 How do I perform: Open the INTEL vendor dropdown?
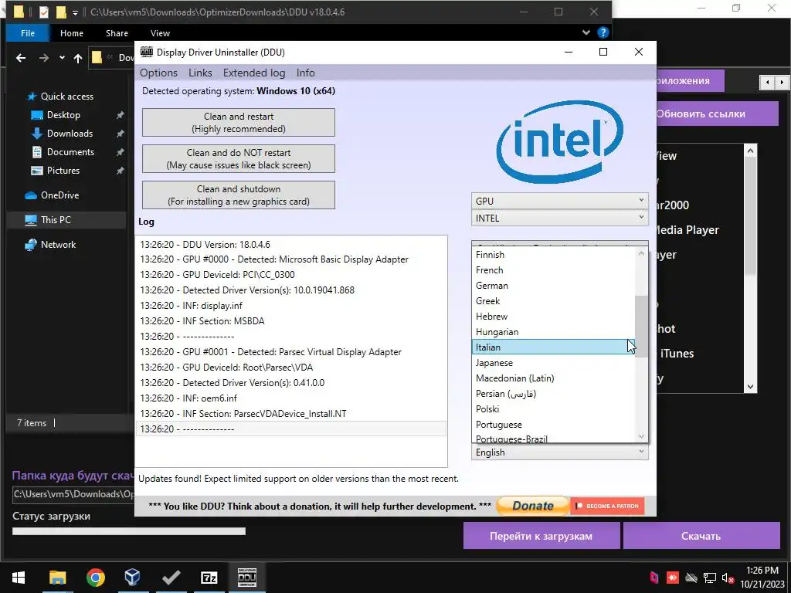pyautogui.click(x=560, y=219)
